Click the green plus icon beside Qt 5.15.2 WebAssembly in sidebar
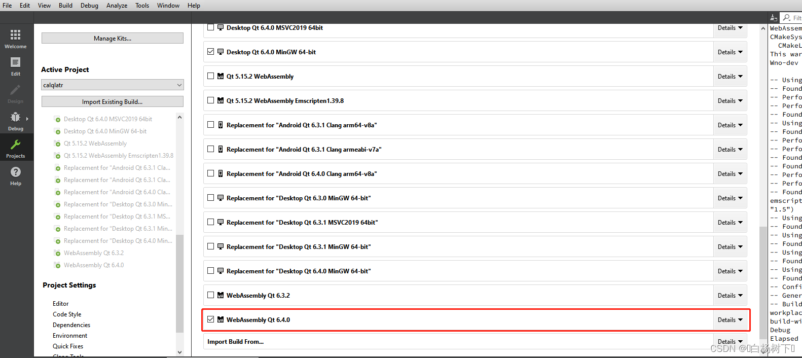The image size is (802, 358). coord(58,144)
